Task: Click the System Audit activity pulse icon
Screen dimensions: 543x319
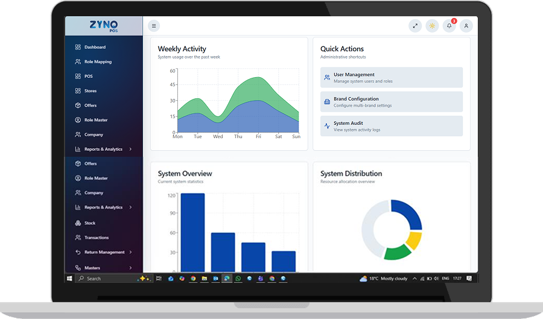Action: 327,126
